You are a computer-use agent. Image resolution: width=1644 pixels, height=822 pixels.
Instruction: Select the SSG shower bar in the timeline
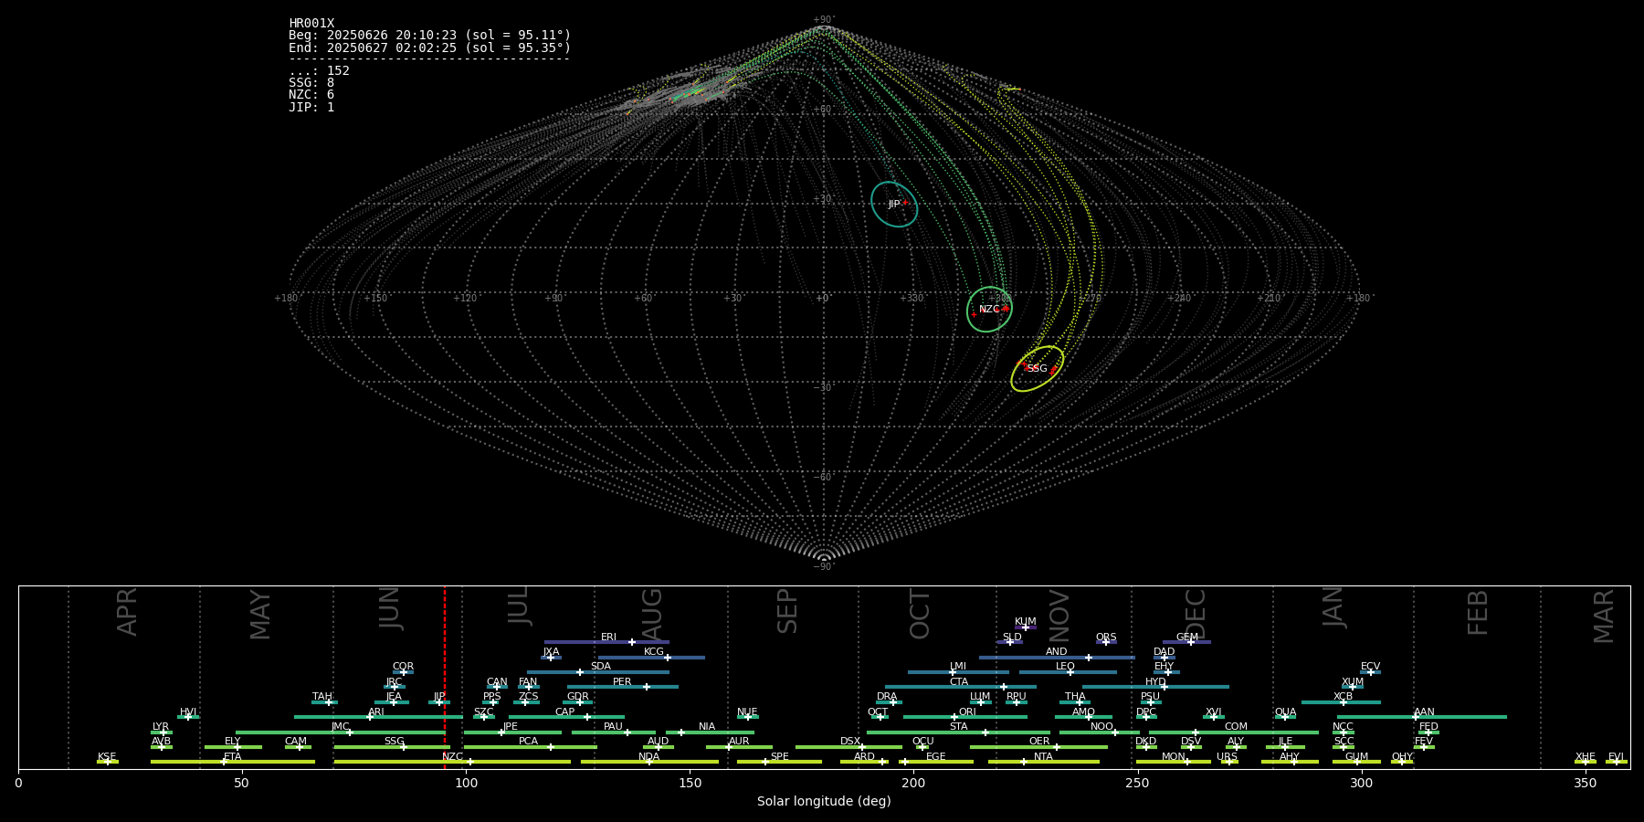(x=392, y=747)
